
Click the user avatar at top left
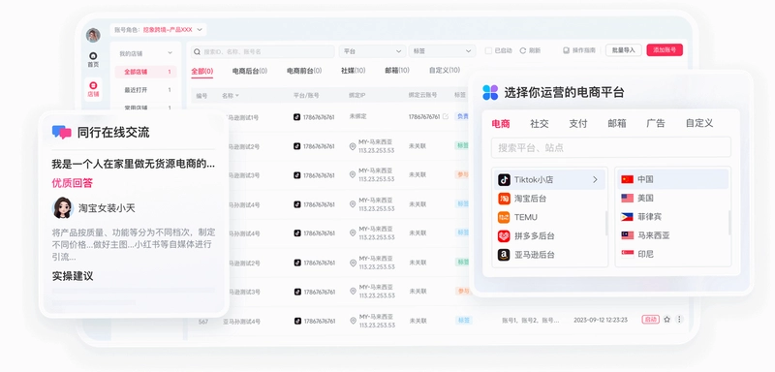coord(93,35)
